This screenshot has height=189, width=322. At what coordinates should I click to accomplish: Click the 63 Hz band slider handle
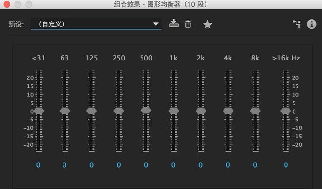[65, 111]
